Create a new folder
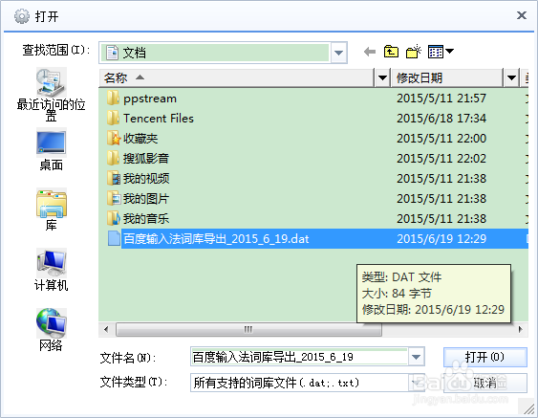 pos(414,52)
